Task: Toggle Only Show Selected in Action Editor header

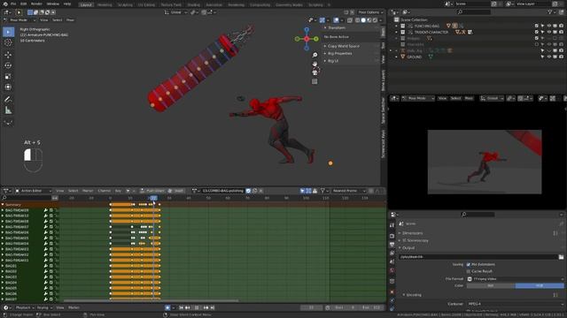Action: coord(302,191)
